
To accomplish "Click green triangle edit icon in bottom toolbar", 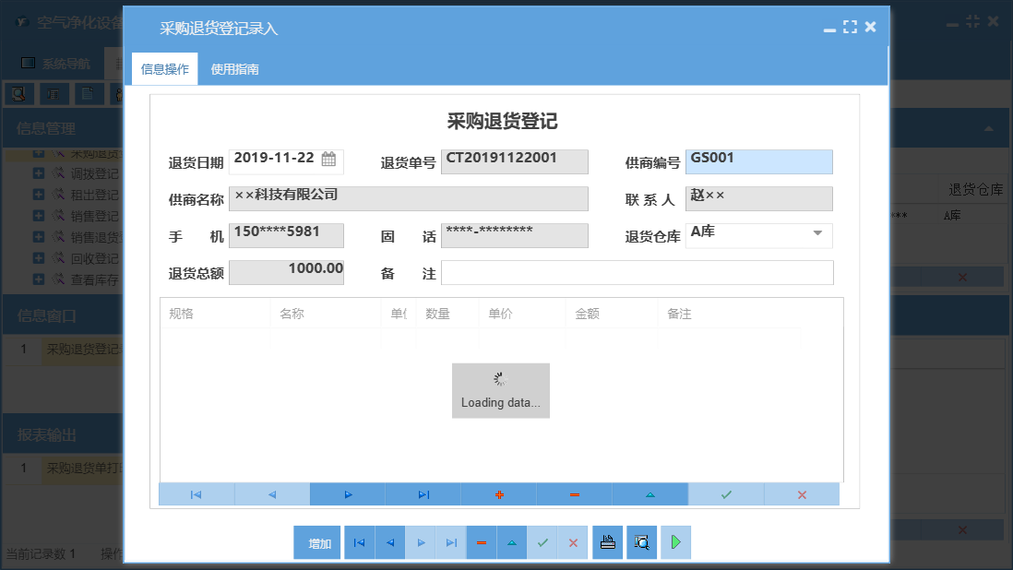I will (511, 542).
